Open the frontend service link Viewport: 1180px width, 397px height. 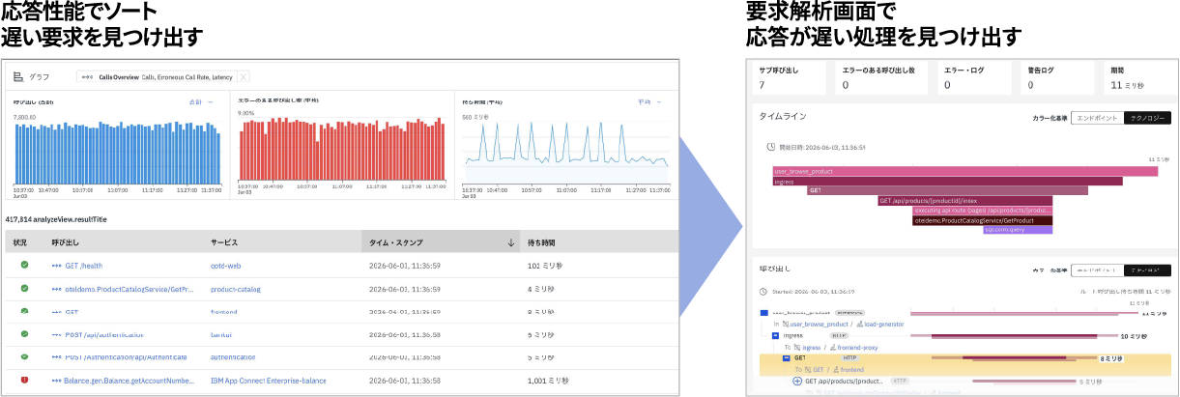(x=224, y=312)
